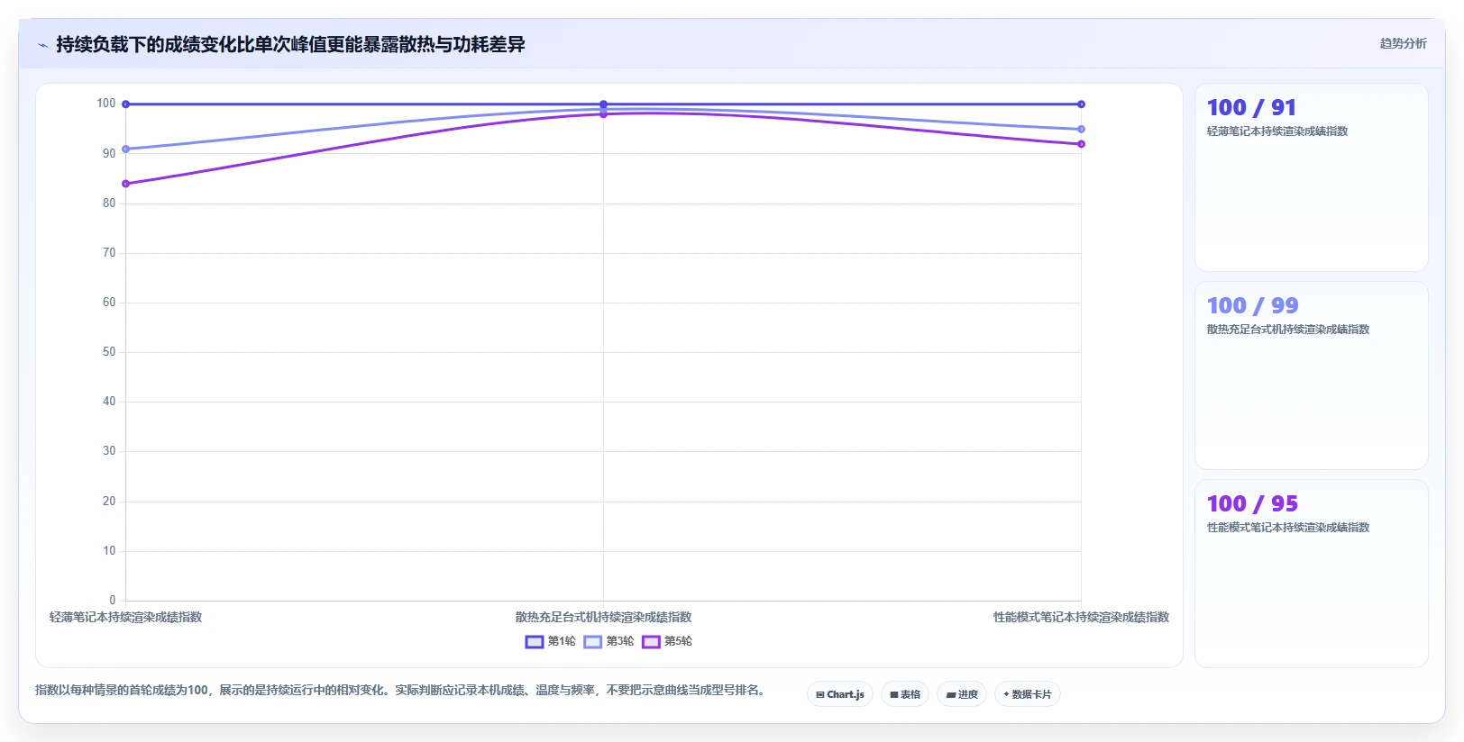The height and width of the screenshot is (742, 1464).
Task: Open the 进度 chip
Action: [962, 694]
